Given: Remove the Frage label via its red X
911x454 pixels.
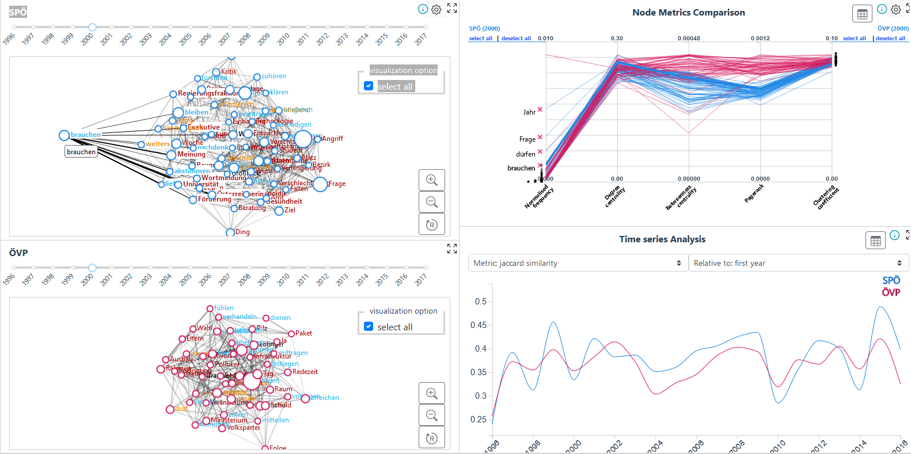Looking at the screenshot, I should [540, 137].
